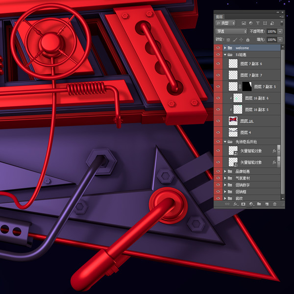Click the opacity value field
Viewport: 294px width, 294px height.
[x=271, y=31]
